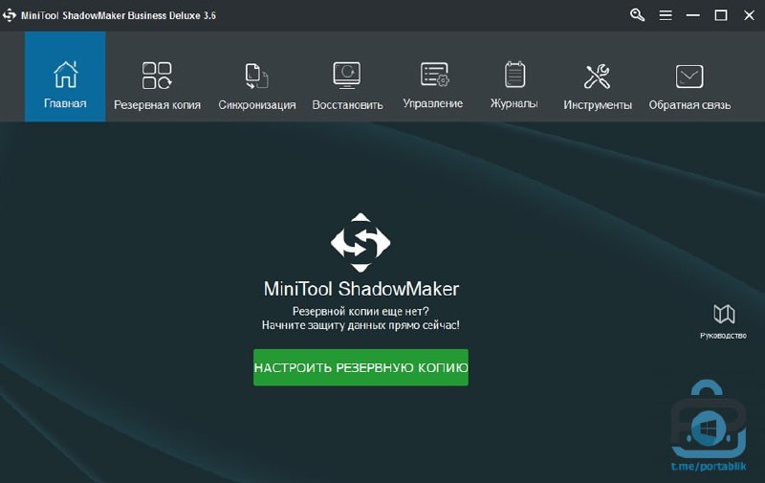
Task: Click the text Резервной копии еще нет?
Action: pos(361,311)
